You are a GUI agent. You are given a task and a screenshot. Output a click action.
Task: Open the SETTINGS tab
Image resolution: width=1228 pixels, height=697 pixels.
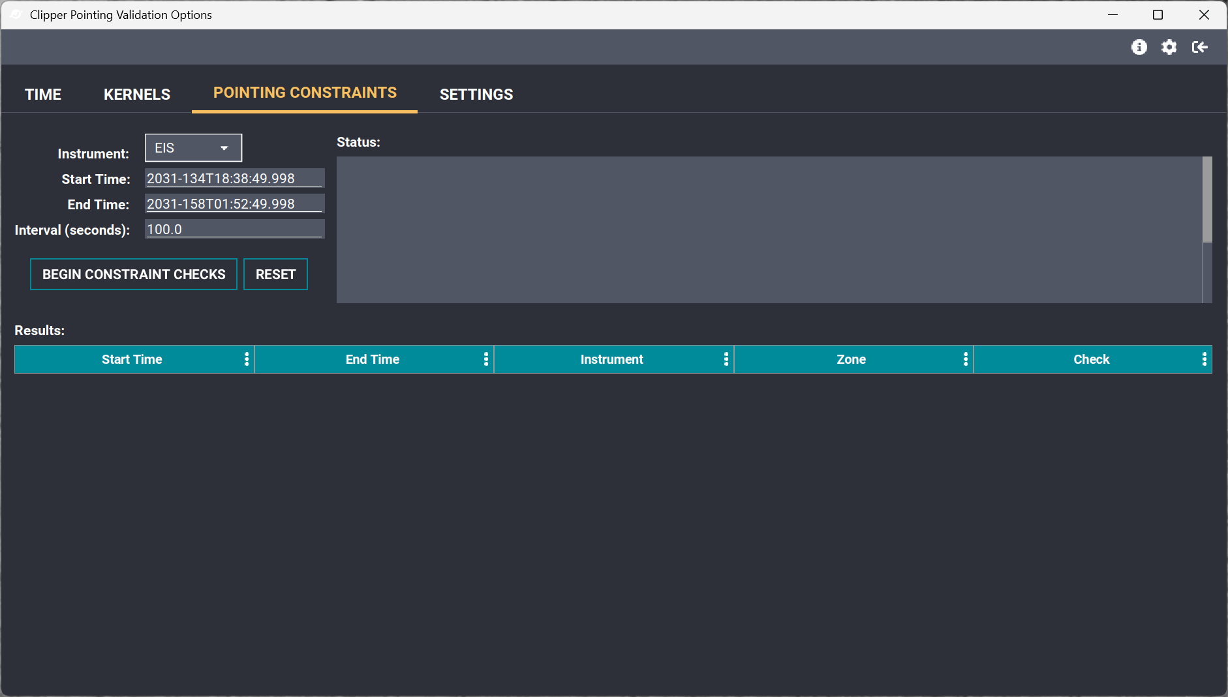476,95
